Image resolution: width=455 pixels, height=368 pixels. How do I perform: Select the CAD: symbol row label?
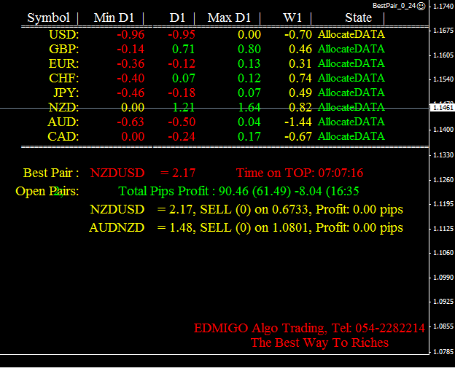click(x=63, y=136)
